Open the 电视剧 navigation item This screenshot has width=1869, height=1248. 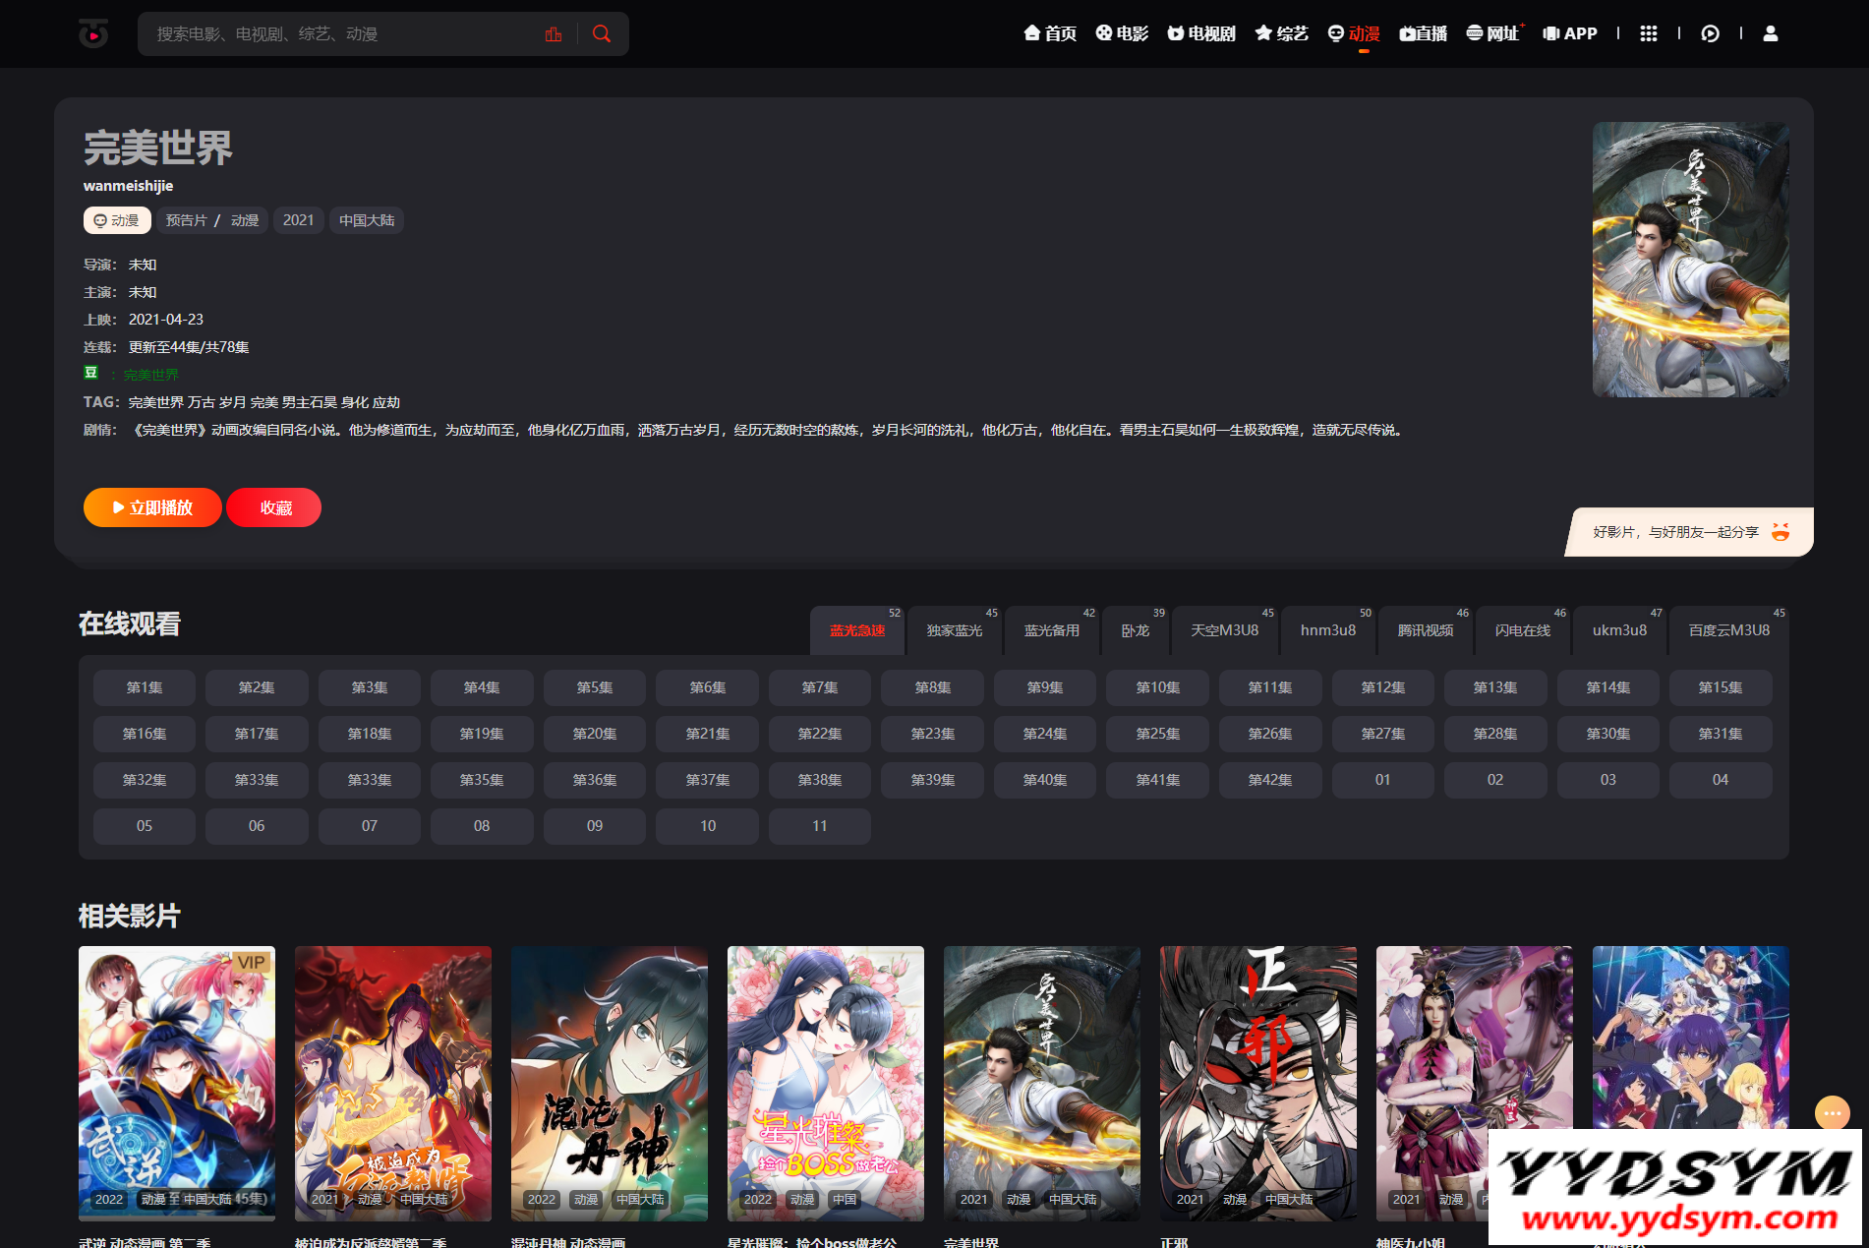click(1201, 33)
